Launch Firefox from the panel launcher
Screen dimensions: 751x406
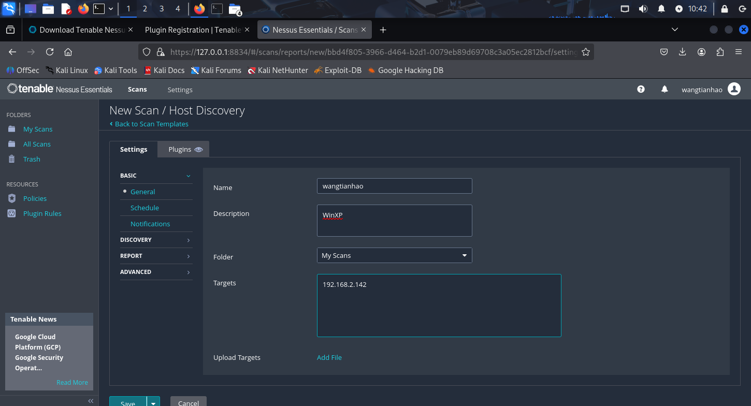(83, 9)
